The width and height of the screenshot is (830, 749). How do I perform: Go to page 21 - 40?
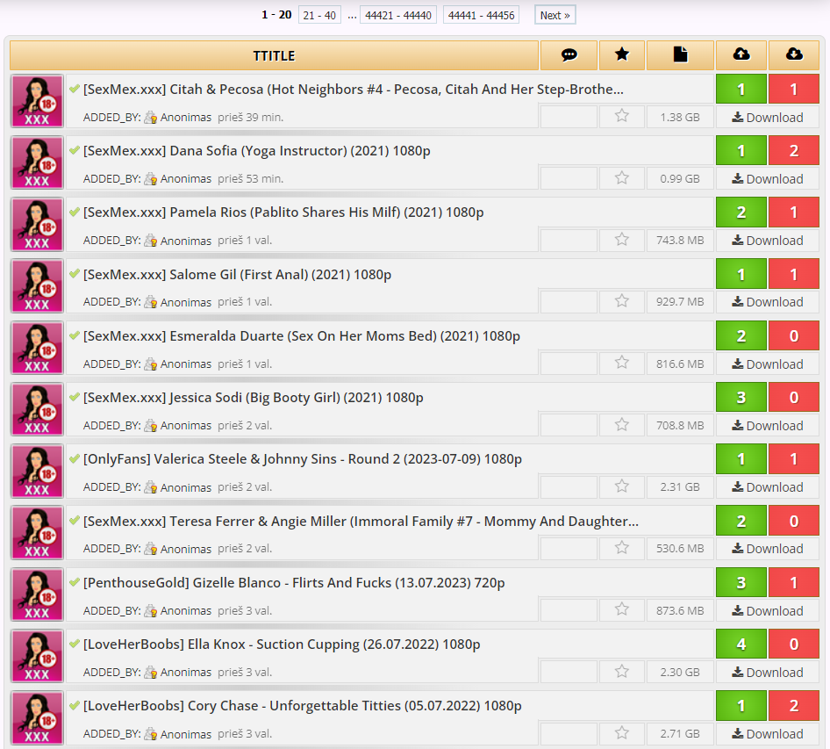tap(319, 15)
